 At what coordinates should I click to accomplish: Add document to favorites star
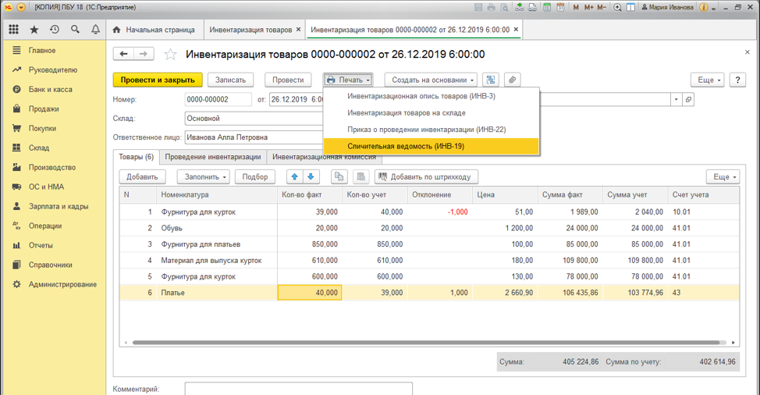coord(170,55)
